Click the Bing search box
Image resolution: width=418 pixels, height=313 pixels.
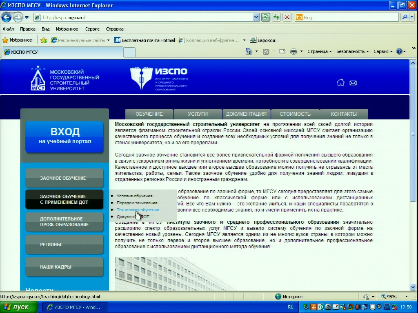pos(347,18)
